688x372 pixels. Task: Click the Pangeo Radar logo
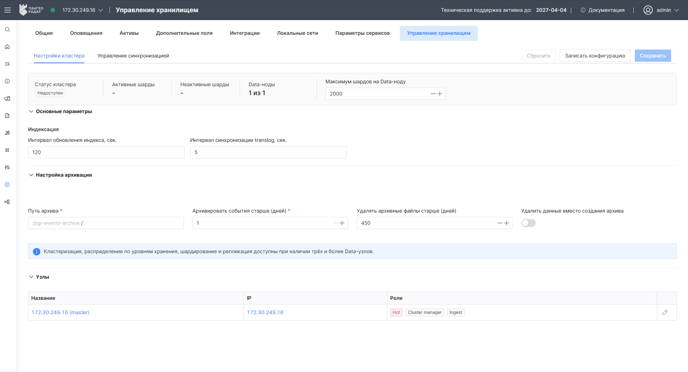pos(31,10)
